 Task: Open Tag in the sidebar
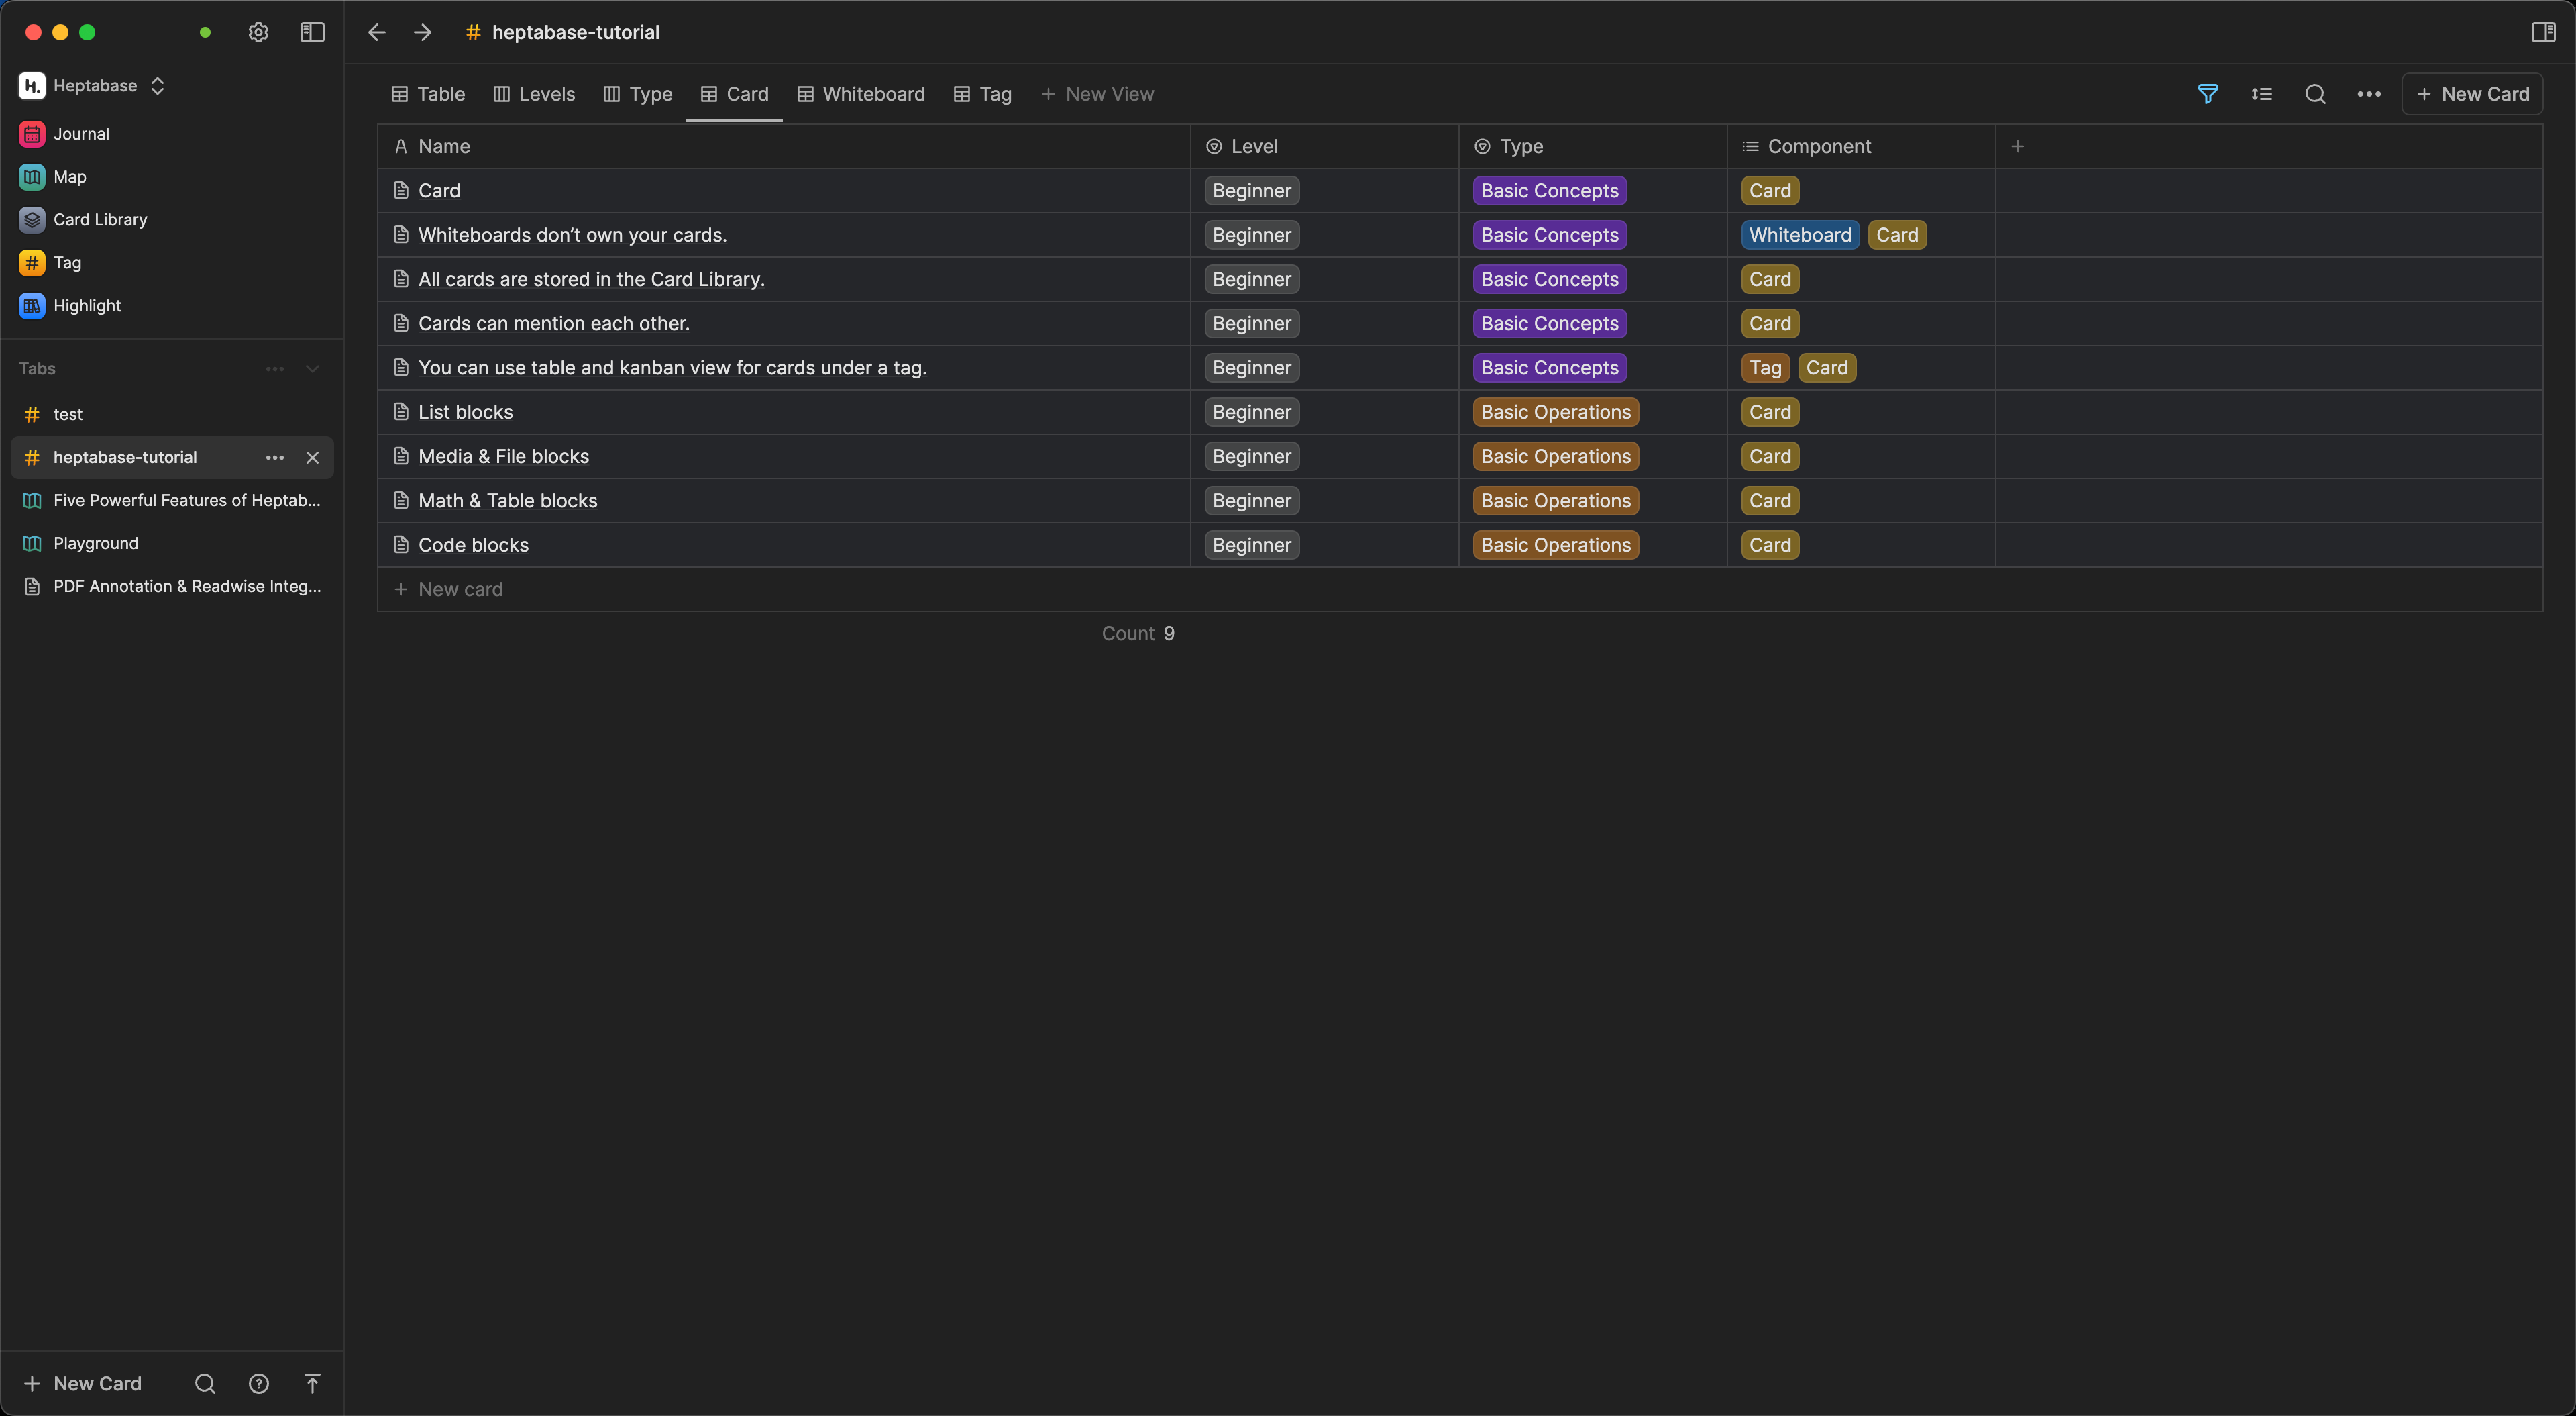point(67,262)
